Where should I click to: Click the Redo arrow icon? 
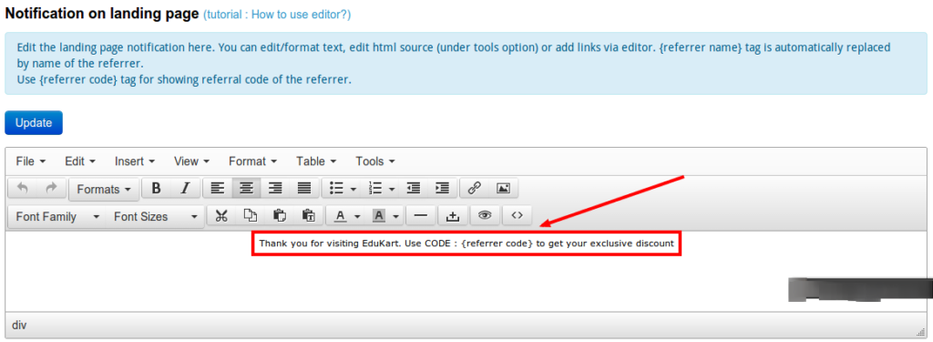(x=51, y=188)
